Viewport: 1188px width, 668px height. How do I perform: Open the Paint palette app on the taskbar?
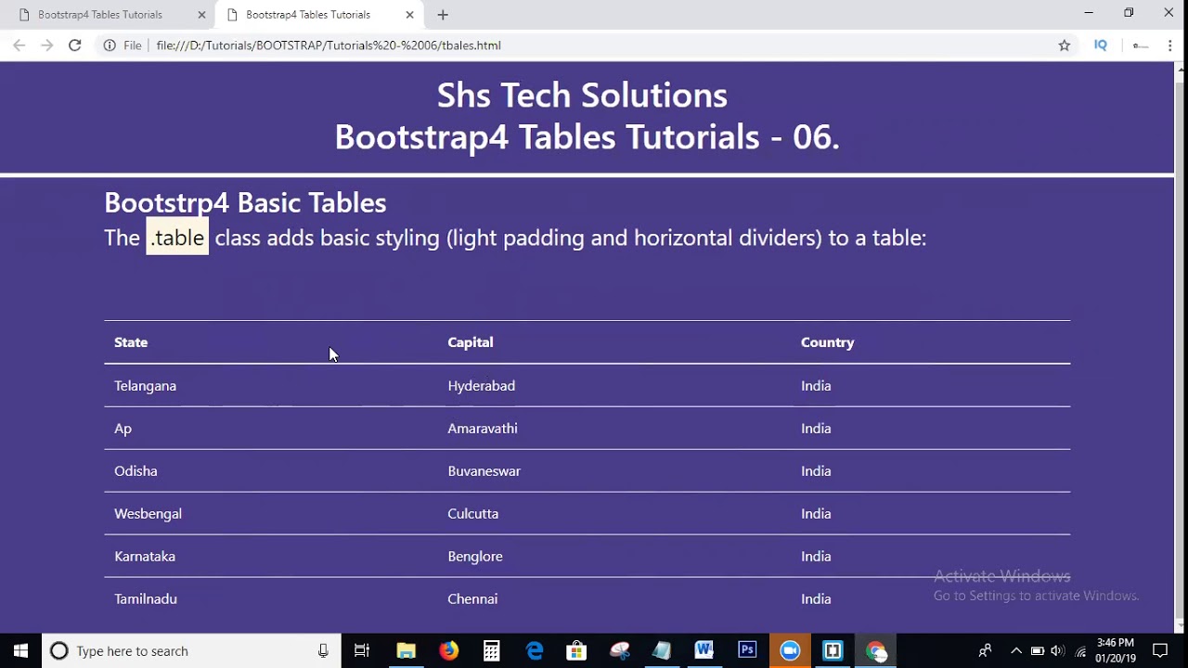[619, 650]
